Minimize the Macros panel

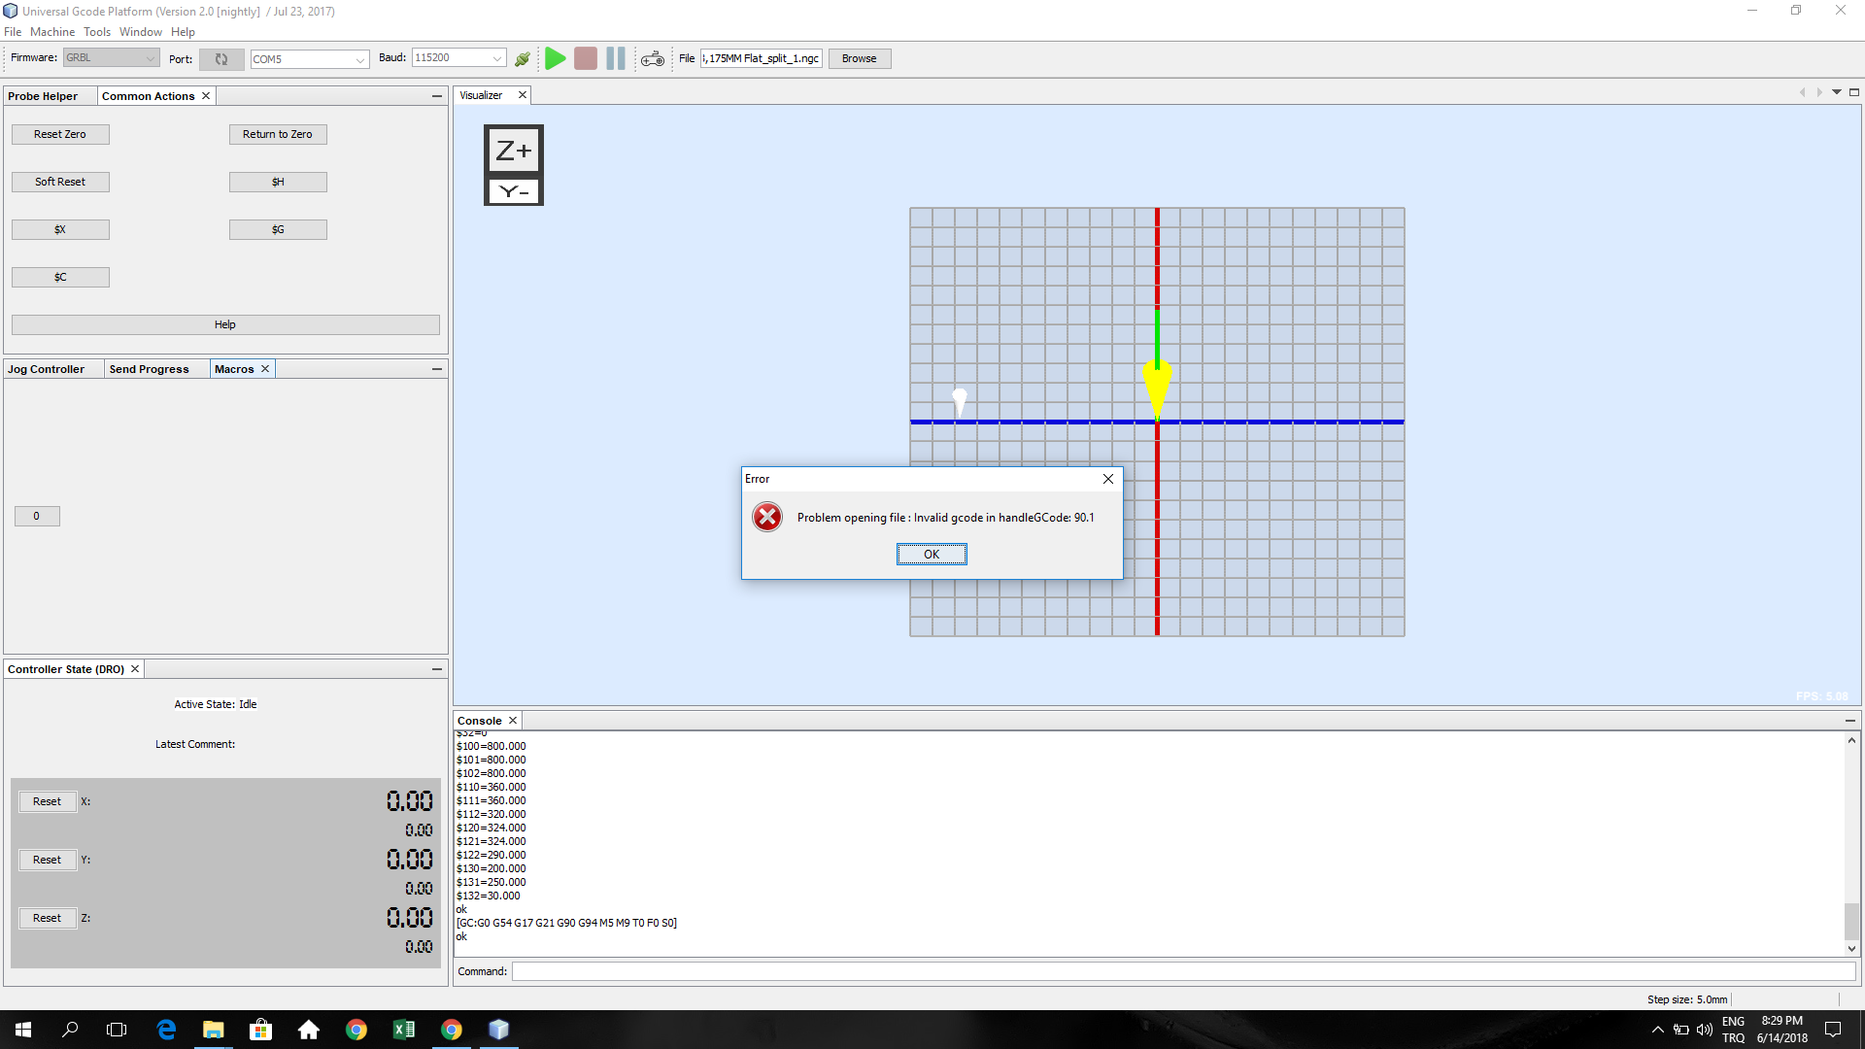437,369
